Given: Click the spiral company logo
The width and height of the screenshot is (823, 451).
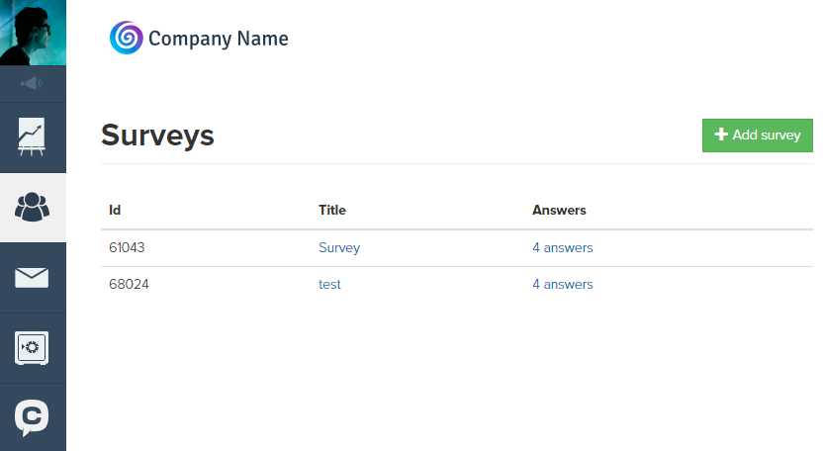Looking at the screenshot, I should pos(126,38).
